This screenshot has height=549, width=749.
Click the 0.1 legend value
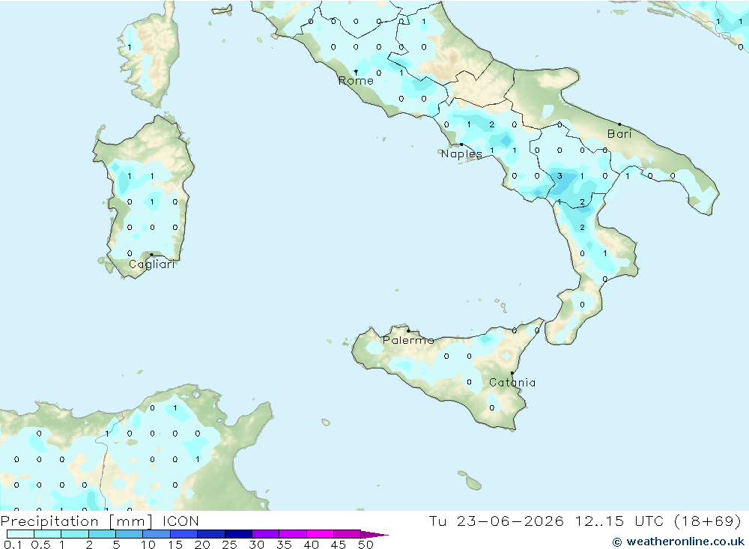[x=13, y=545]
